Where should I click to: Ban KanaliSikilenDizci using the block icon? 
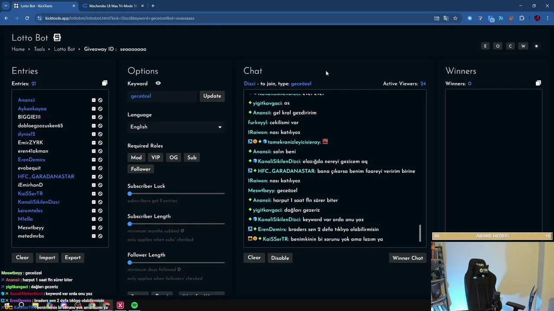[x=100, y=202]
